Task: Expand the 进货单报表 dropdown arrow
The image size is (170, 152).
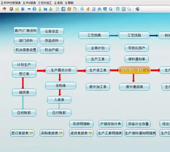Action: click(90, 133)
